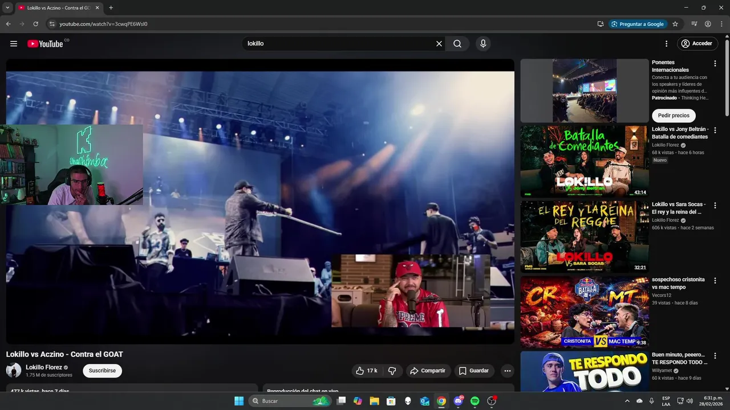Screen dimensions: 730x410
Task: Click the video player to pause
Action: pyautogui.click(x=260, y=202)
